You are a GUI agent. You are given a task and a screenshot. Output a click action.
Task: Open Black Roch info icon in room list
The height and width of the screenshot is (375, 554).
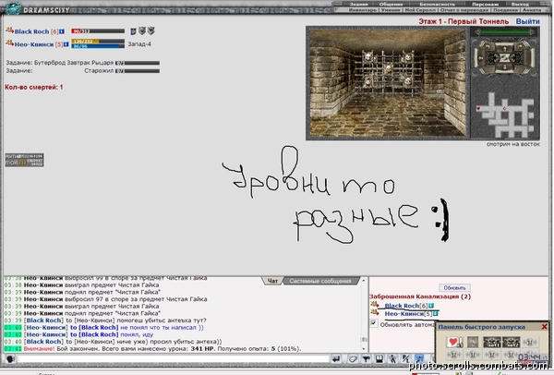(431, 306)
